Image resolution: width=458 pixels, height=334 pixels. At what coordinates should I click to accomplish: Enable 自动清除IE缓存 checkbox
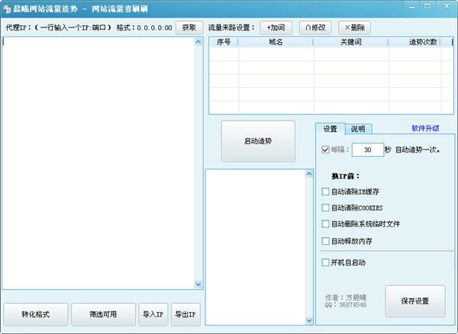[325, 191]
